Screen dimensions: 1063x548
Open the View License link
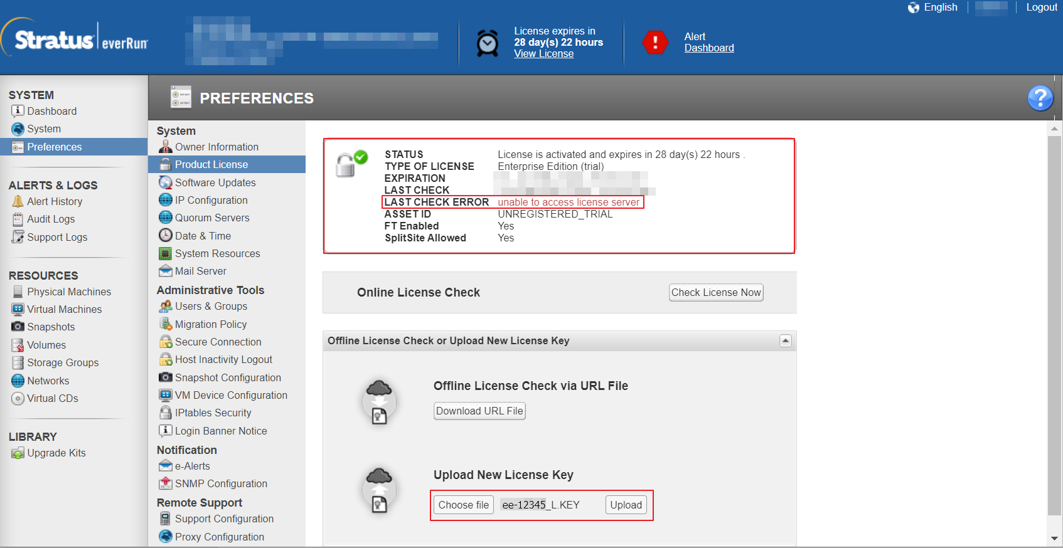coord(543,54)
